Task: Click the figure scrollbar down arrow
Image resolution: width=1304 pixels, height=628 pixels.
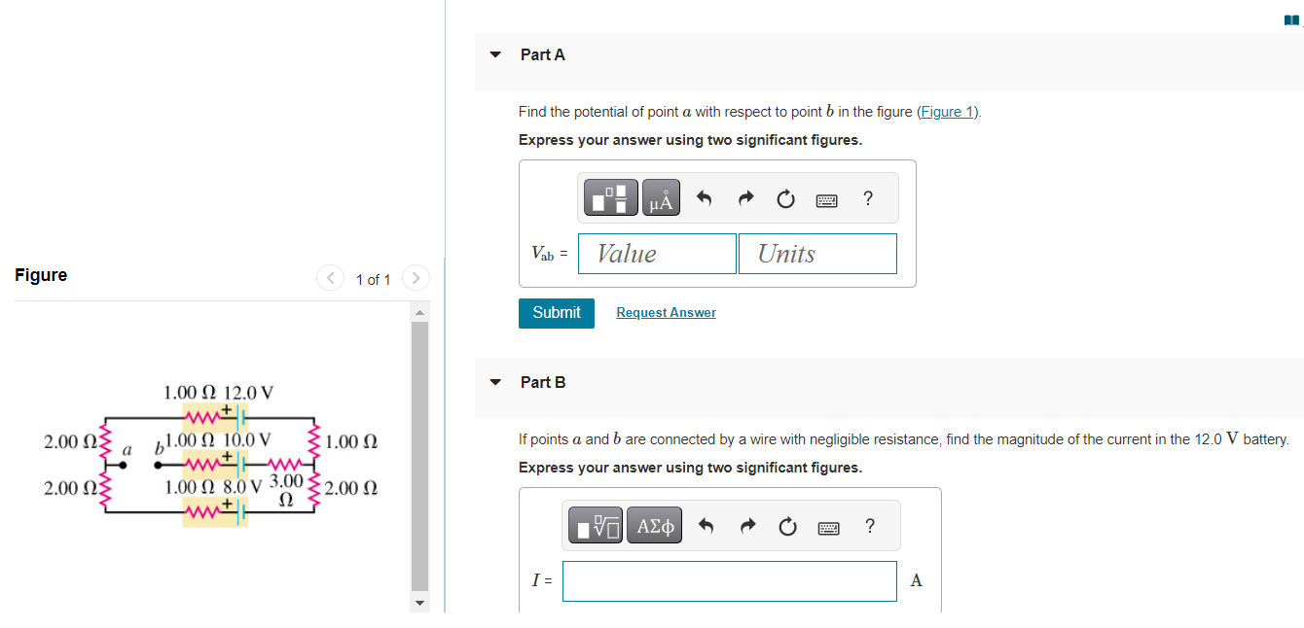Action: tap(418, 603)
